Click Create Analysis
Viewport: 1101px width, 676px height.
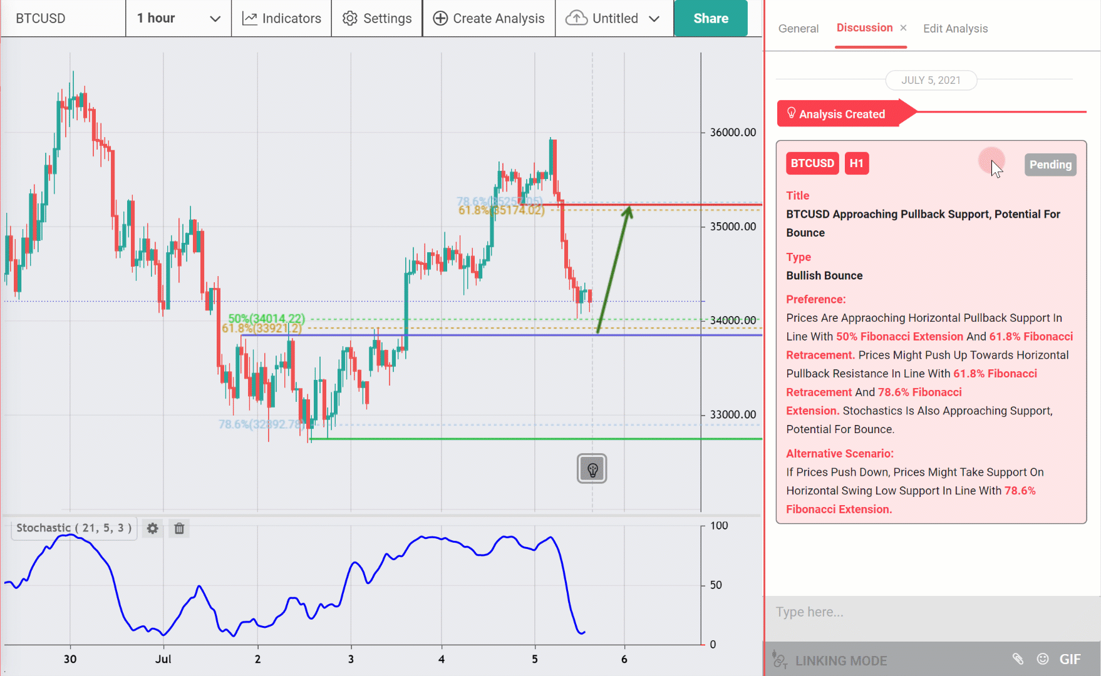point(489,18)
